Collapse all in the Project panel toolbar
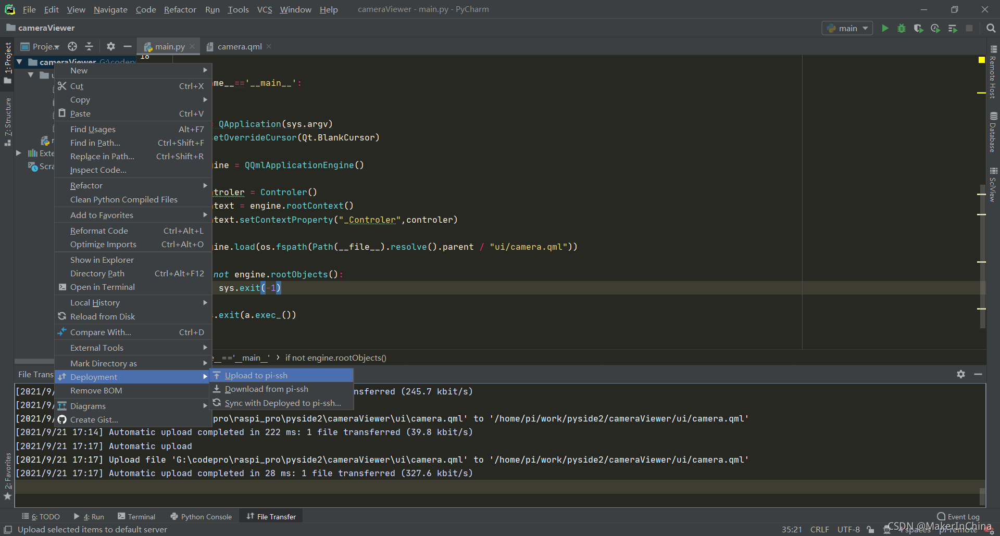Image resolution: width=1000 pixels, height=536 pixels. (89, 46)
